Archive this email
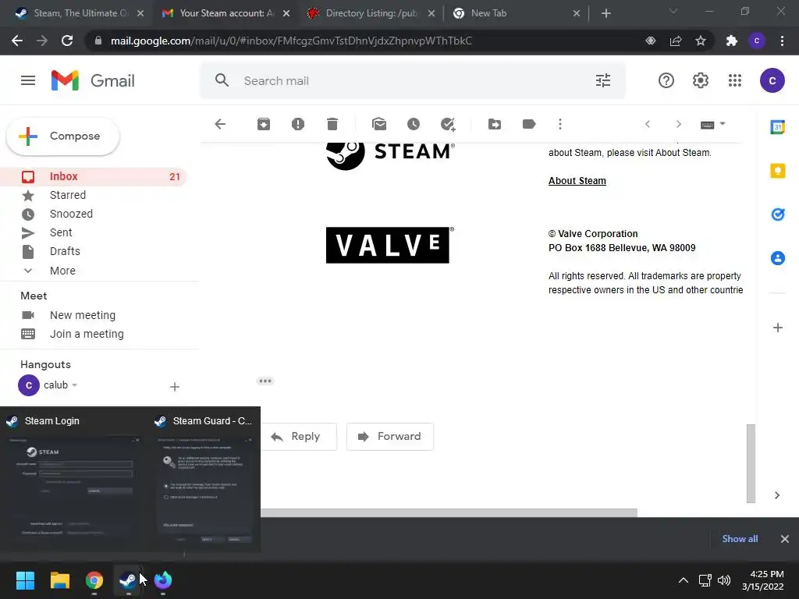 click(x=264, y=124)
